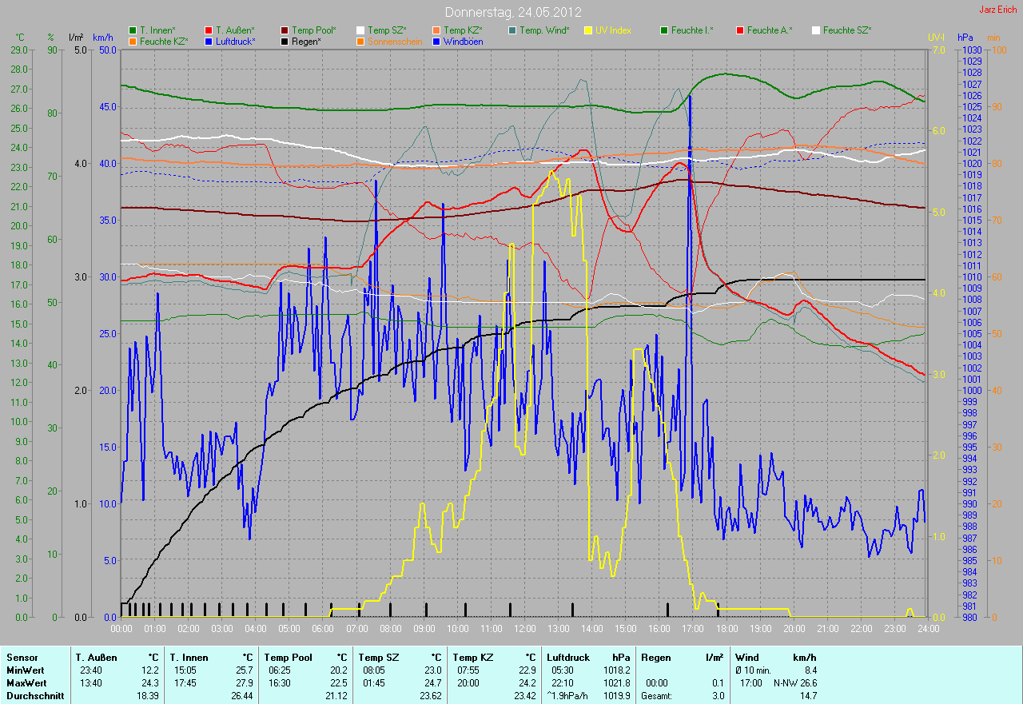Click the red T. Außen legend swatch
Image resolution: width=1023 pixels, height=704 pixels.
(x=209, y=30)
